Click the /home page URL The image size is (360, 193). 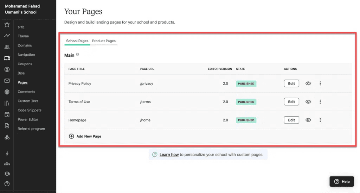145,120
